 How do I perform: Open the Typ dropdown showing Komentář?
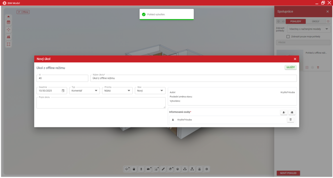[84, 91]
